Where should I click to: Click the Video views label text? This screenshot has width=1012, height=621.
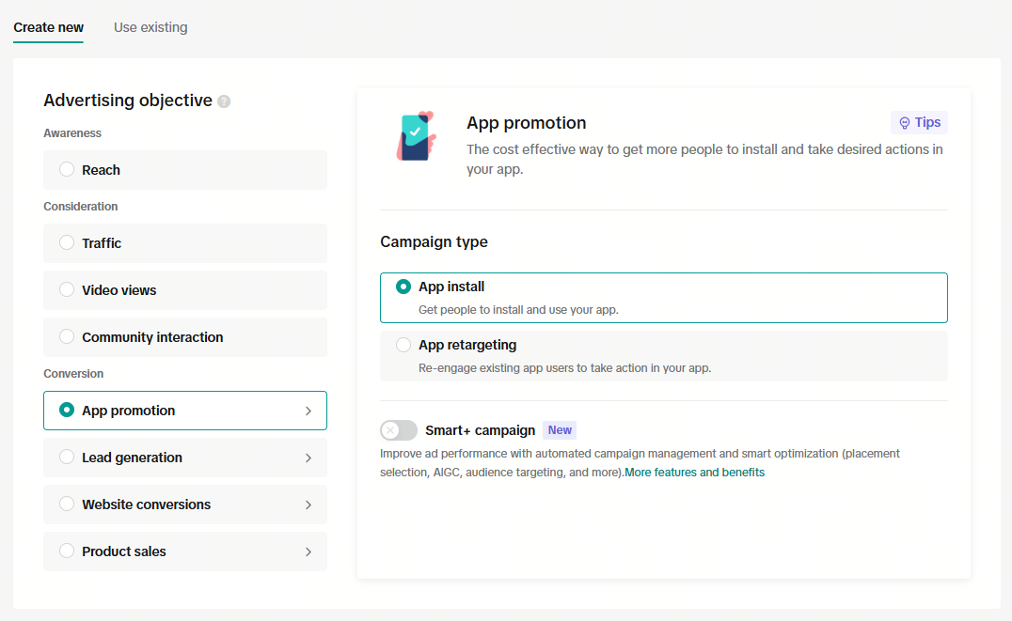(x=119, y=290)
